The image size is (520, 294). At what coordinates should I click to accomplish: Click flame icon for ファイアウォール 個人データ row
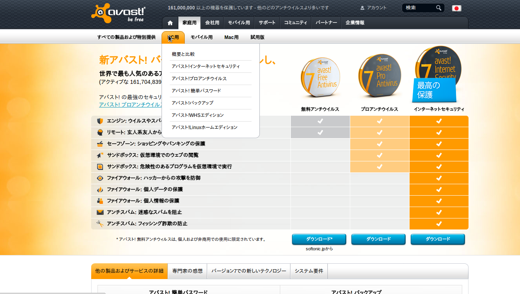point(100,189)
